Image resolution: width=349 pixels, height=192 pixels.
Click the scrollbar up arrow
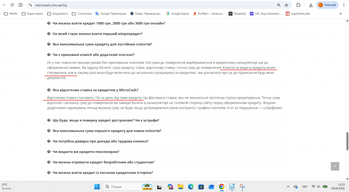pyautogui.click(x=347, y=20)
